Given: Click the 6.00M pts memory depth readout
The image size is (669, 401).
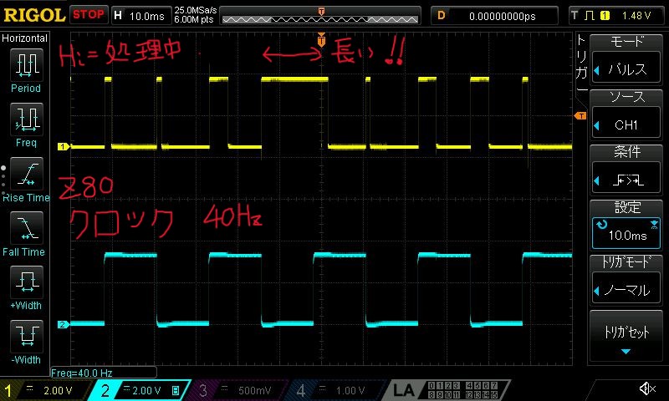Looking at the screenshot, I should pos(193,19).
